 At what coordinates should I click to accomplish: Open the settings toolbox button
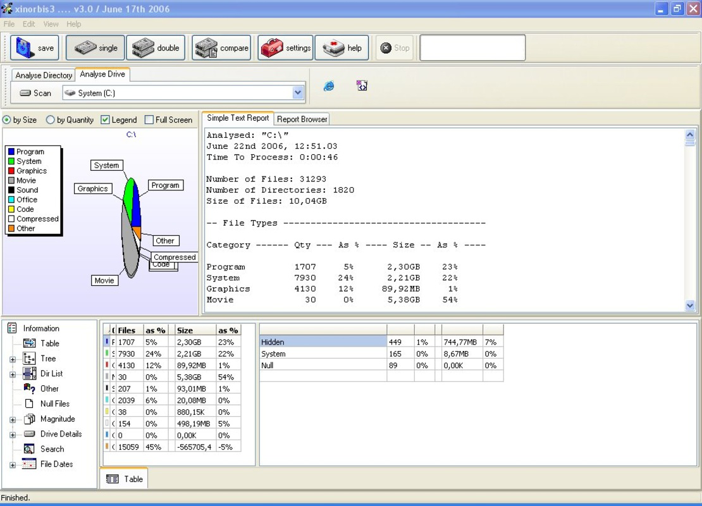(285, 47)
